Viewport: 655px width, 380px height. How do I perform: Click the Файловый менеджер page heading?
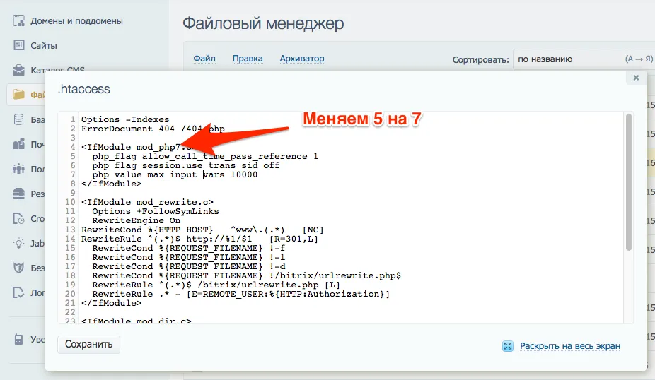click(263, 23)
